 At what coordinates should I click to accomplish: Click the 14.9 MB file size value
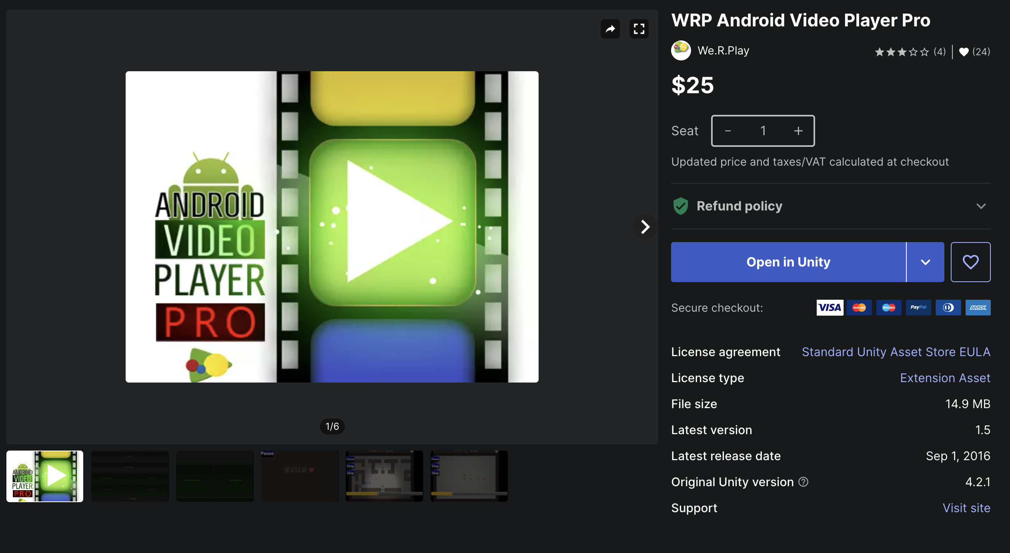pyautogui.click(x=968, y=404)
